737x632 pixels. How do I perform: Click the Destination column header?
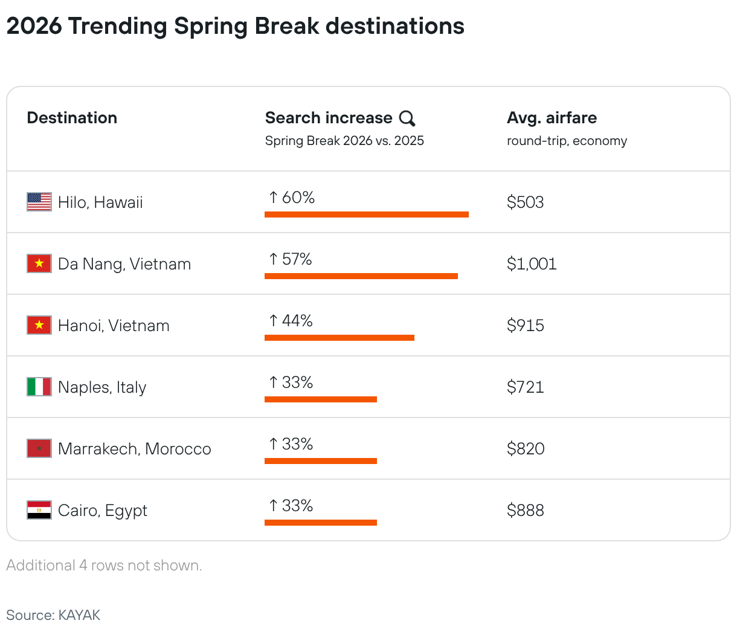point(72,118)
